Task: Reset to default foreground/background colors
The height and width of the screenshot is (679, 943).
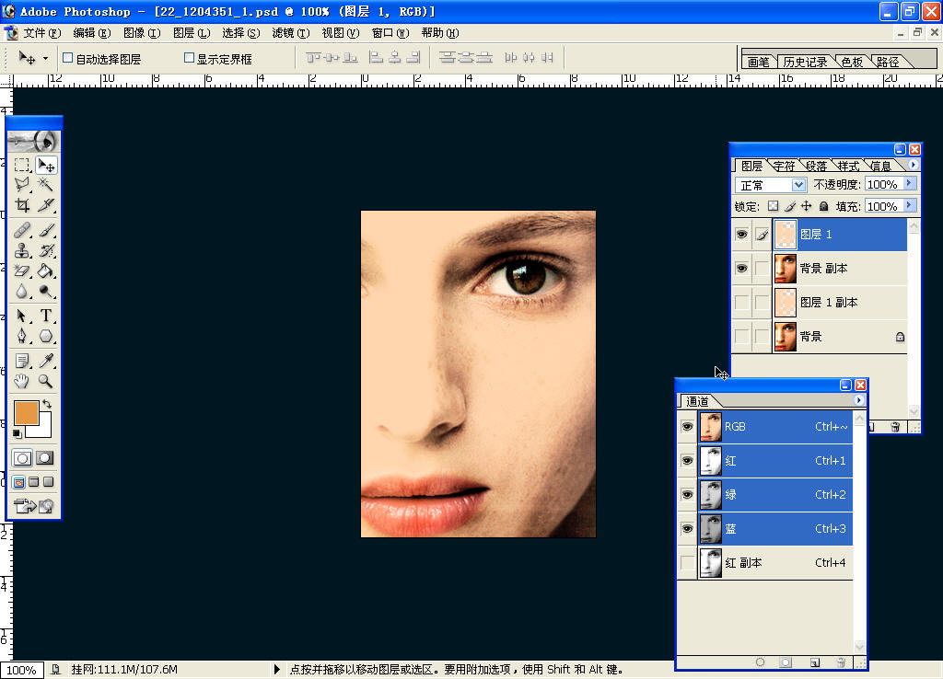Action: click(17, 434)
